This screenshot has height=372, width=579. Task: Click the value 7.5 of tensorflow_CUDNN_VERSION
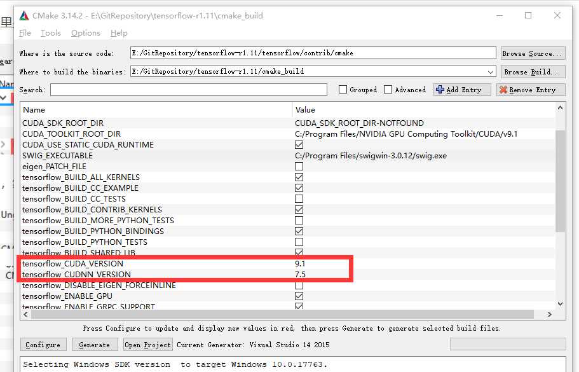(x=300, y=275)
